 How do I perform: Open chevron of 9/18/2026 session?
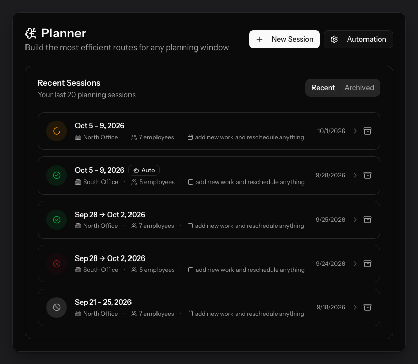[355, 307]
